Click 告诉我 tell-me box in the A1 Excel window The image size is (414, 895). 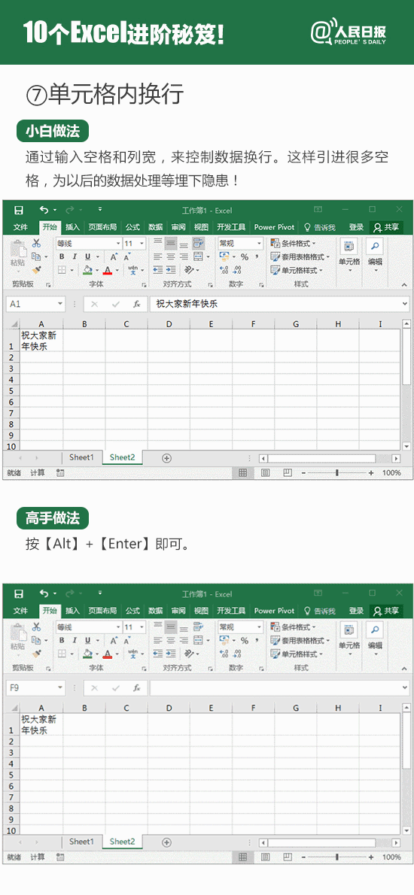coord(320,226)
